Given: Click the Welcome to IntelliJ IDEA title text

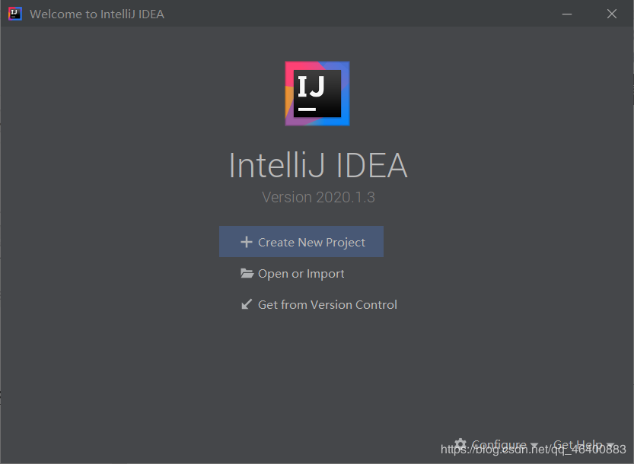Looking at the screenshot, I should [x=97, y=14].
